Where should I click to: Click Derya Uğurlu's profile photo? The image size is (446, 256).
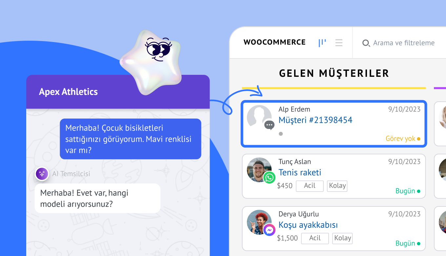259,222
